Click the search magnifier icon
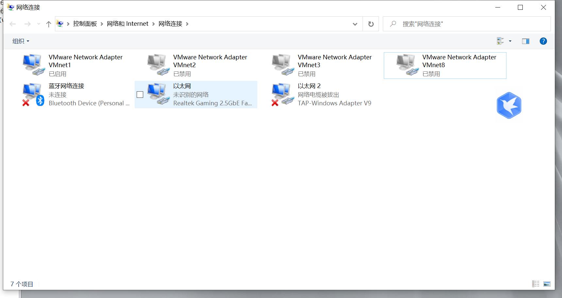 coord(393,24)
